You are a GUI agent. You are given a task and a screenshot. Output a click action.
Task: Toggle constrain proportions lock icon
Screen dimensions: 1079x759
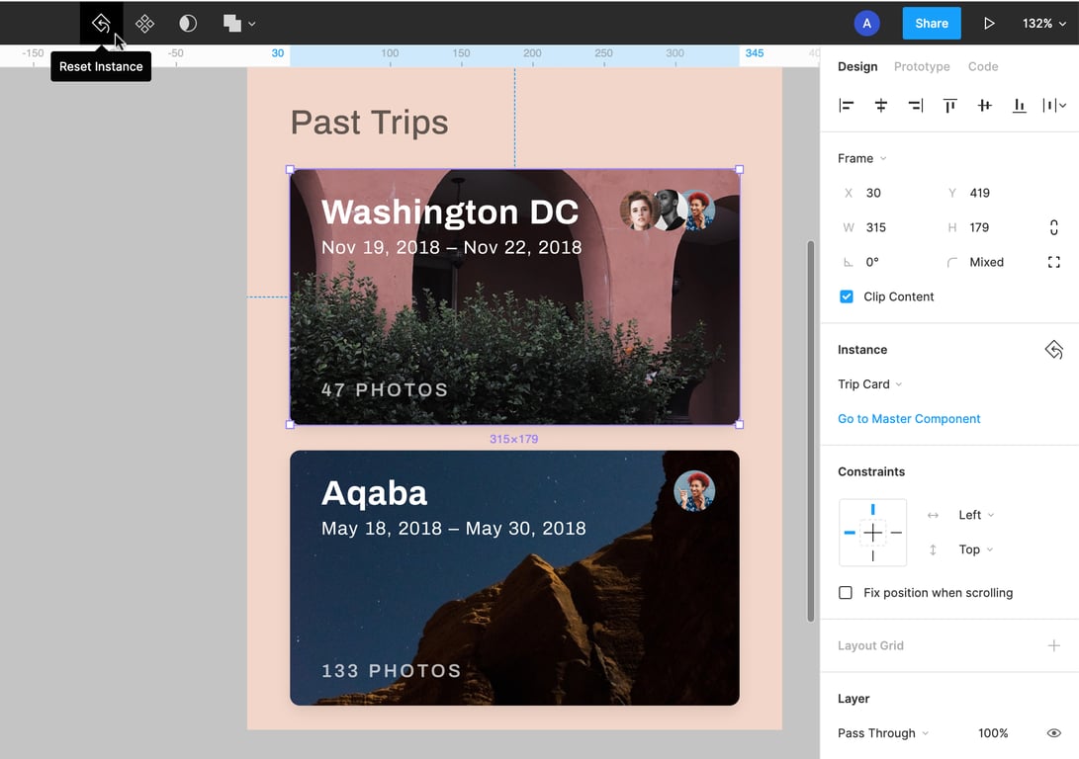click(1053, 227)
